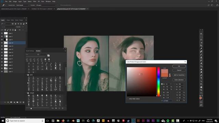Click the rainbow hue slider strip
This screenshot has width=219, height=123.
(158, 82)
